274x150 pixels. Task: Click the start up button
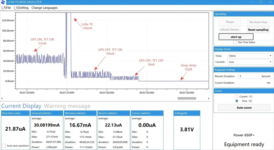point(236,37)
